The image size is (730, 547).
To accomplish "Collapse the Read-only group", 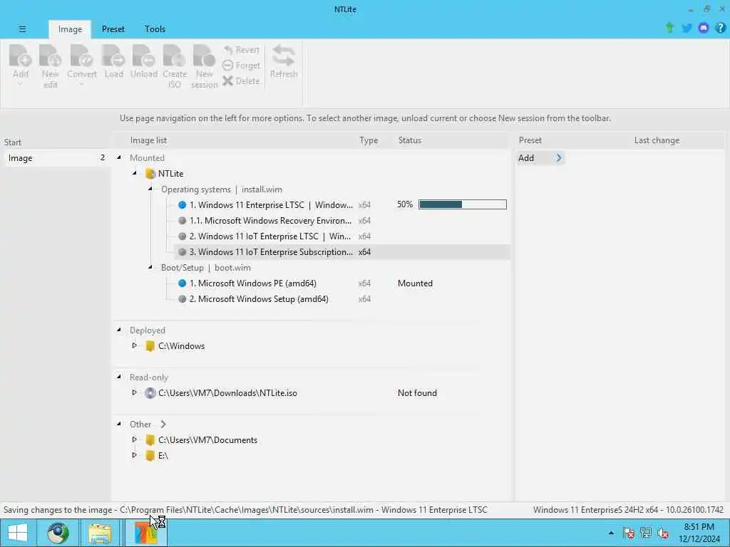I will [119, 377].
